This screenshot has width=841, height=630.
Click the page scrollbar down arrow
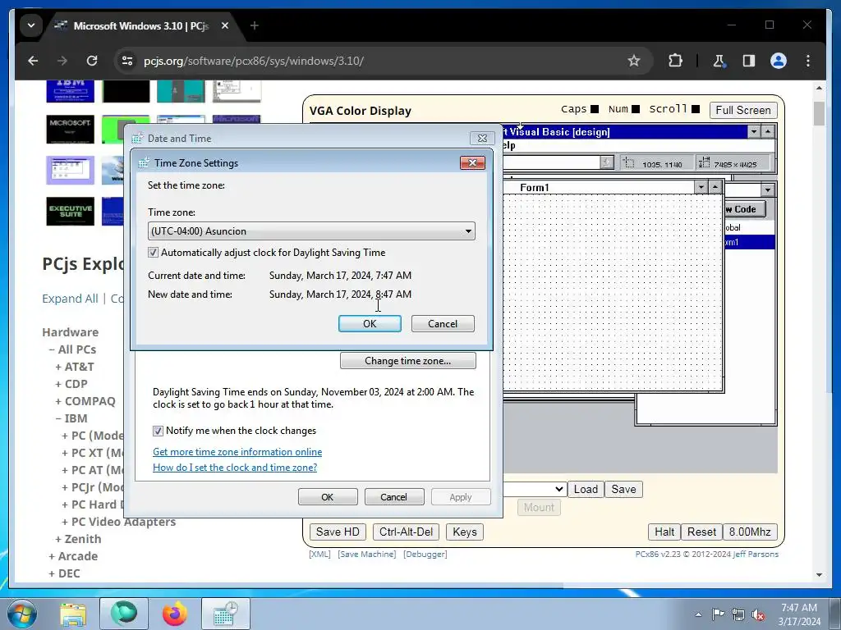pyautogui.click(x=819, y=575)
